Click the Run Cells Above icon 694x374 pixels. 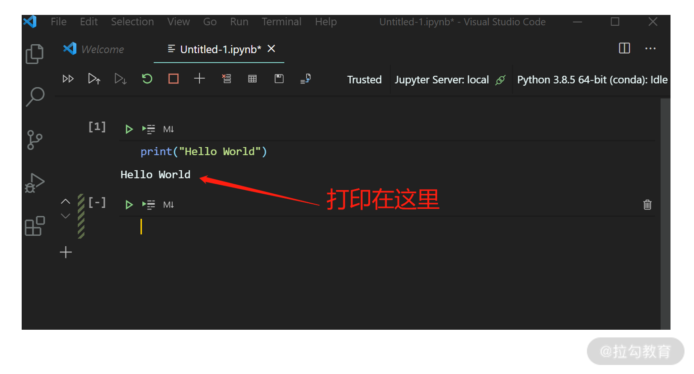point(94,79)
